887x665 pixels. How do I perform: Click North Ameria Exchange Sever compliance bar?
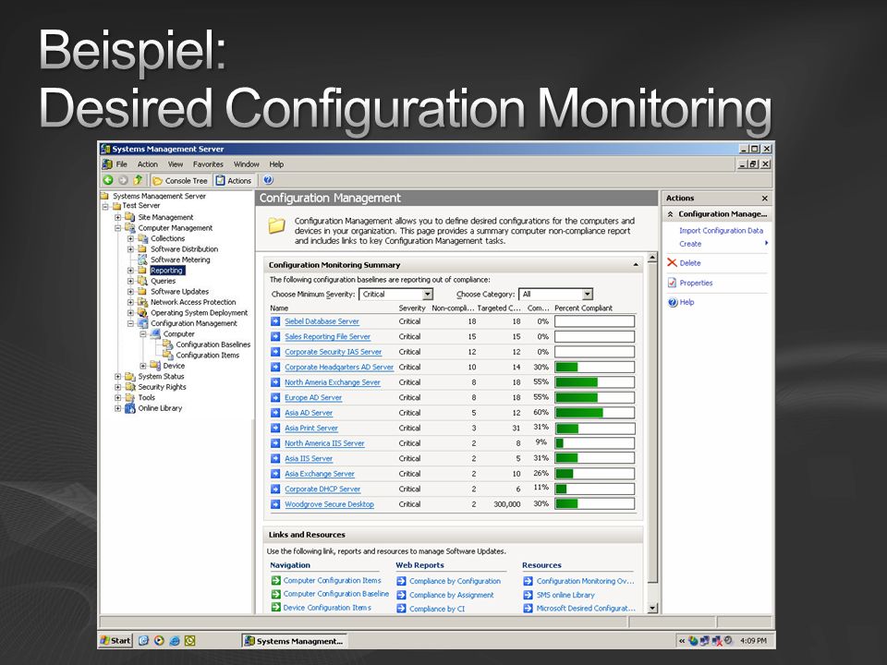(x=594, y=382)
